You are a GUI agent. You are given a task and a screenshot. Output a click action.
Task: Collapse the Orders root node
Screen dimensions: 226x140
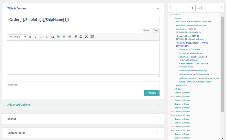click(x=169, y=15)
